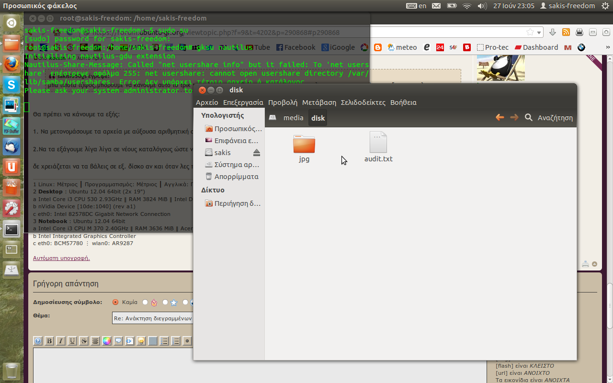Launch Skype from the Unity launcher
The width and height of the screenshot is (613, 383).
(11, 86)
